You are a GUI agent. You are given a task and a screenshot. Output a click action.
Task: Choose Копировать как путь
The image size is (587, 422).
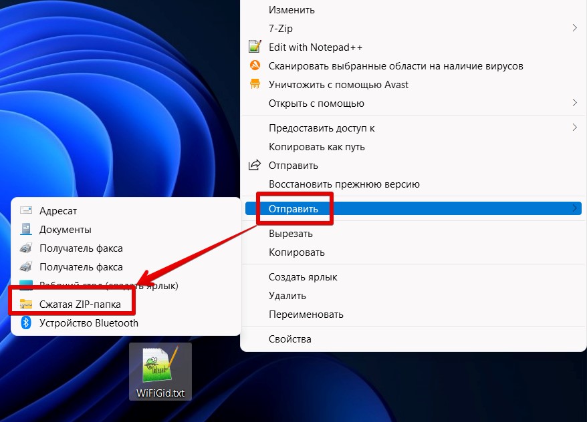point(413,146)
